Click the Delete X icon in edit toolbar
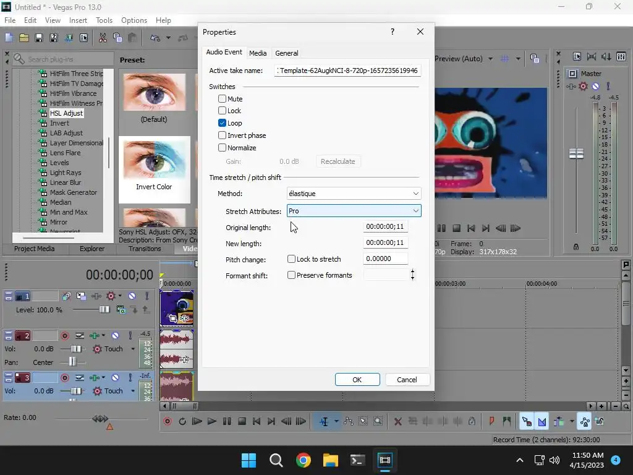The height and width of the screenshot is (475, 633). click(x=397, y=421)
